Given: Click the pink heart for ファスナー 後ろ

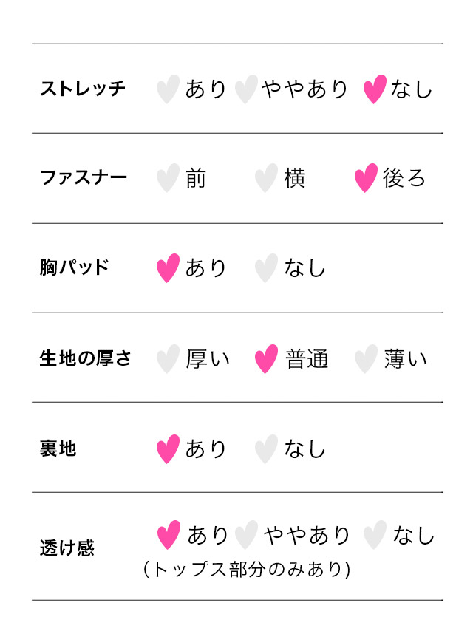Looking at the screenshot, I should click(x=366, y=178).
